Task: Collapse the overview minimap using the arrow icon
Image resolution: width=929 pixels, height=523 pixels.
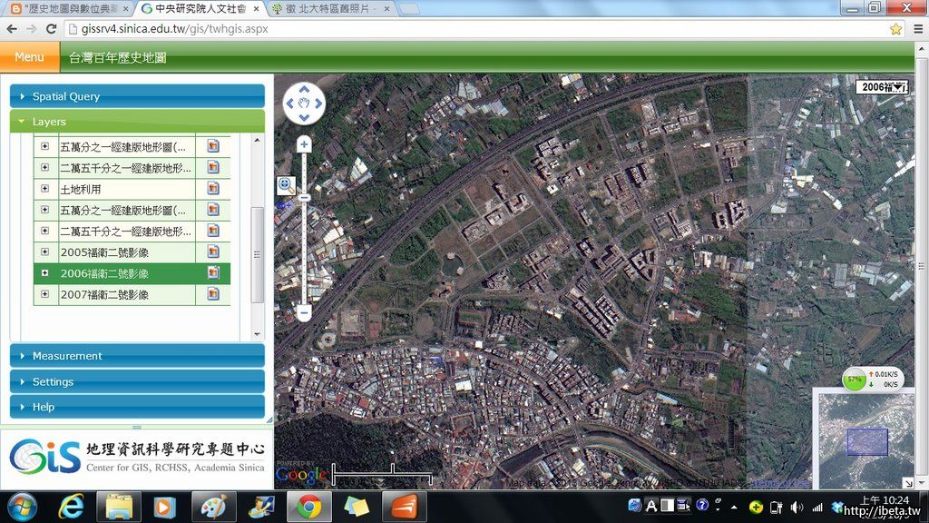Action: [x=907, y=482]
